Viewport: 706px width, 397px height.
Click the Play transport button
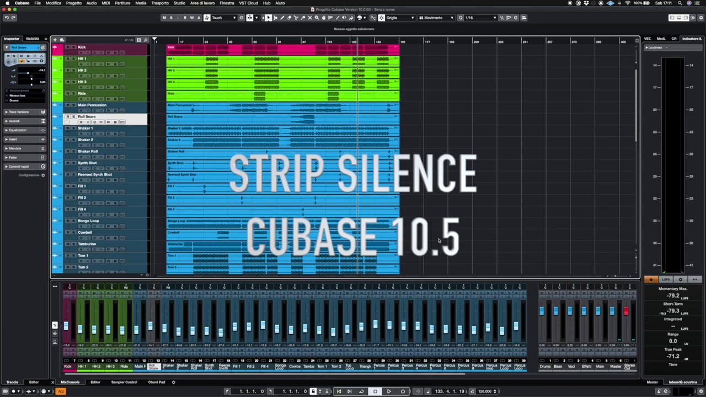point(389,391)
